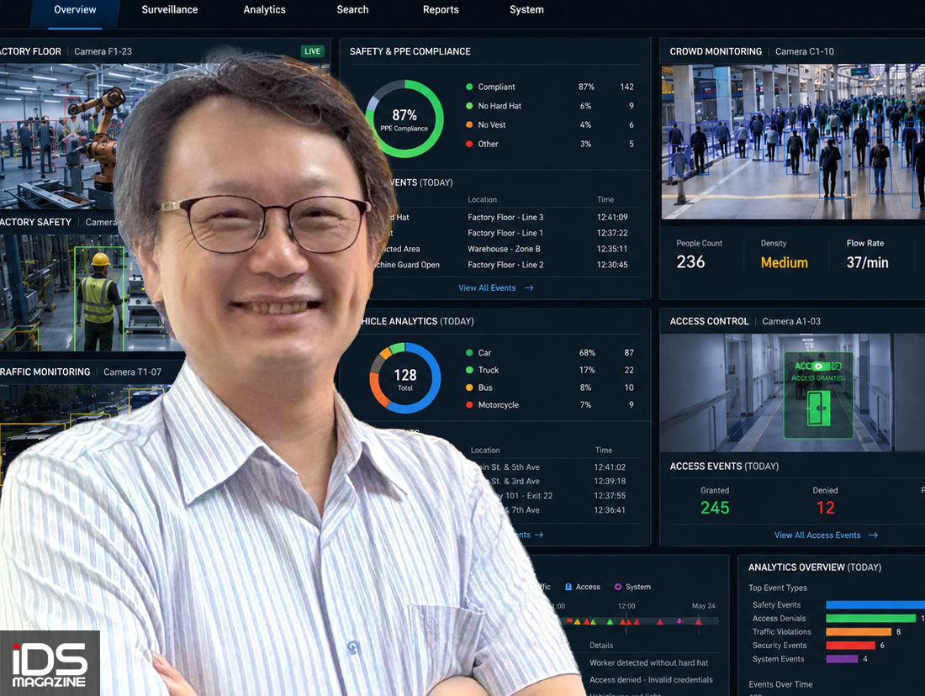Toggle the Access filter icon in timeline legend
925x696 pixels.
point(568,587)
